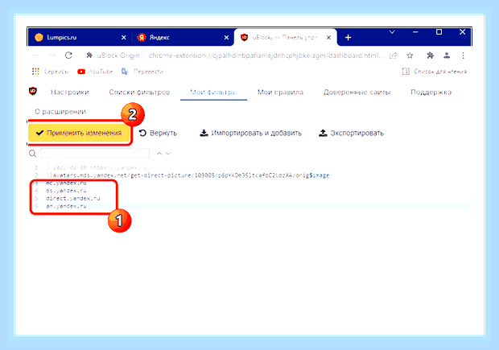This screenshot has width=499, height=350.
Task: Click the mc.yandex.ru filter line
Action: click(x=66, y=183)
